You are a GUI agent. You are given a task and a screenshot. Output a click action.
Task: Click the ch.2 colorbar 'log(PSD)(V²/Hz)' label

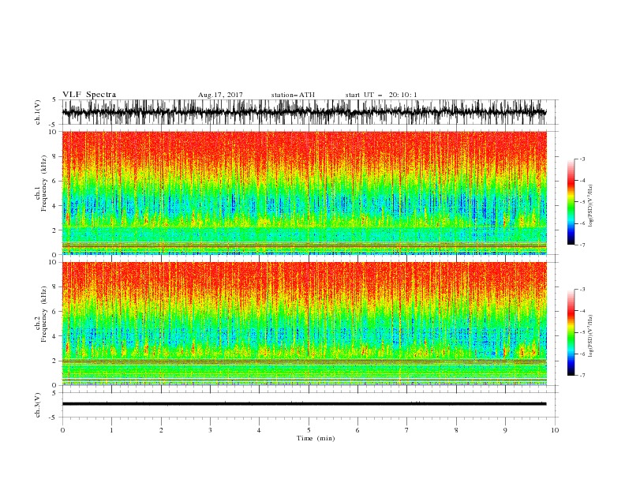pyautogui.click(x=590, y=336)
